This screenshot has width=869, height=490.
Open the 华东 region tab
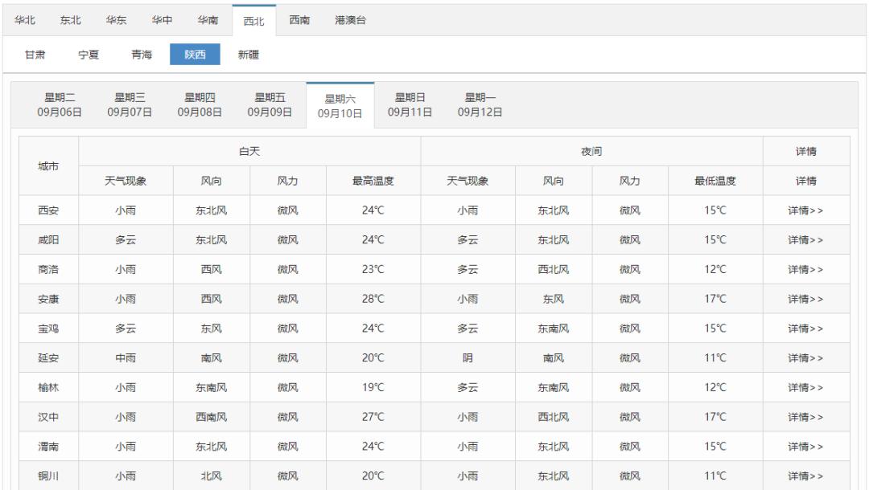pyautogui.click(x=116, y=21)
